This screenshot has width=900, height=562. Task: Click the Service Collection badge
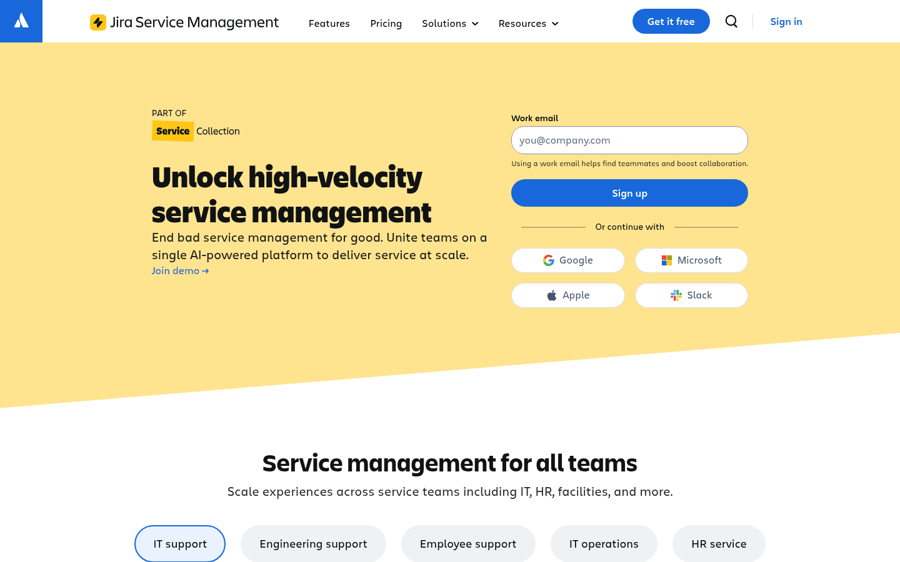click(x=196, y=131)
